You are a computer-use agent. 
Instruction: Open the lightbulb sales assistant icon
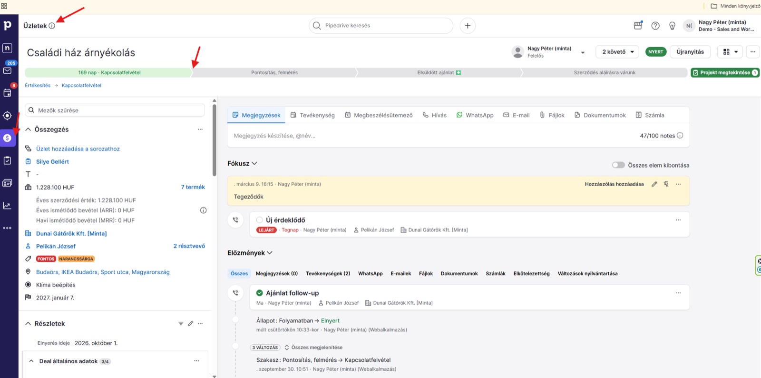click(x=672, y=26)
